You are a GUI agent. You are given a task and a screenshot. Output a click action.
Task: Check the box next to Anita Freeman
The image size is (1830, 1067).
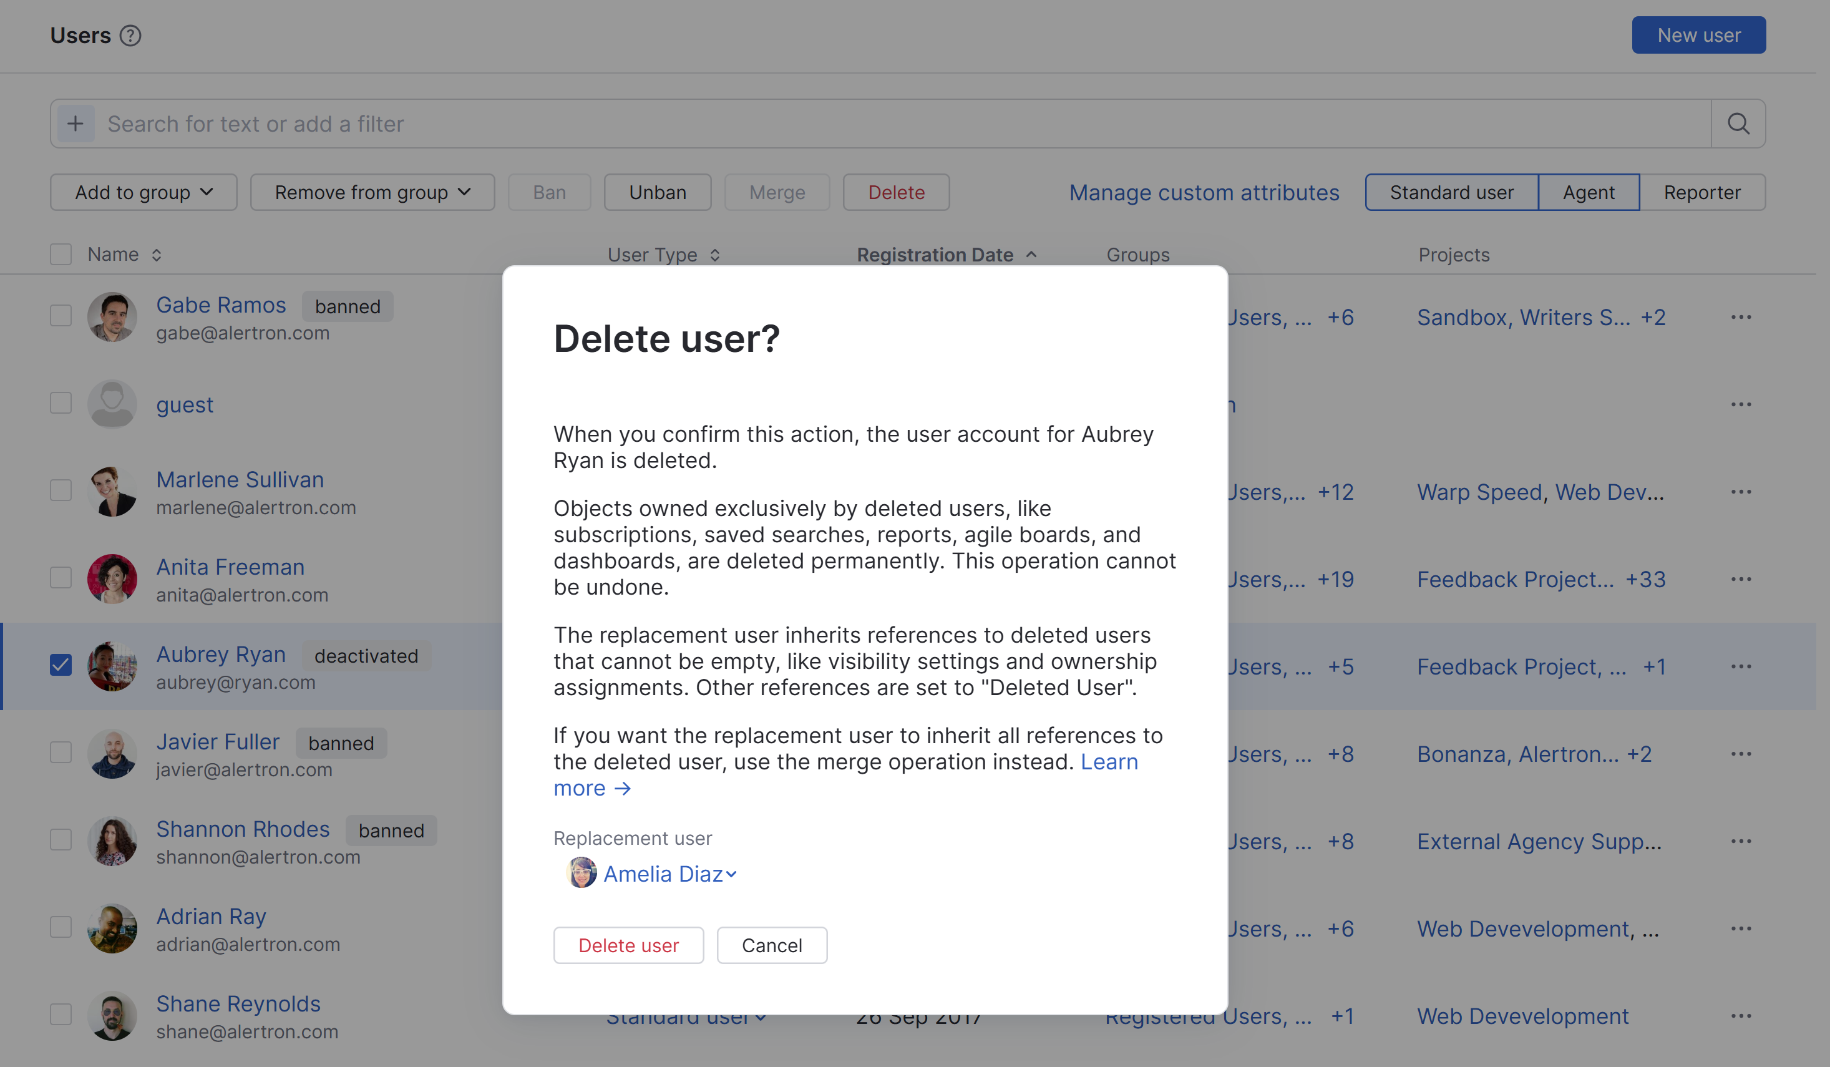pyautogui.click(x=61, y=578)
